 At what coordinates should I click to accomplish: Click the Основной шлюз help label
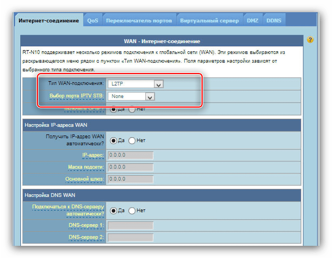coord(84,179)
